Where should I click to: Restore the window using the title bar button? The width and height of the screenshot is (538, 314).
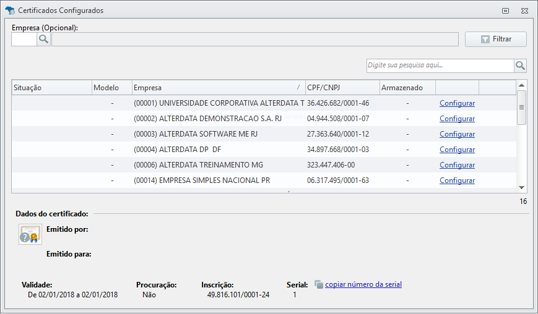[x=505, y=11]
